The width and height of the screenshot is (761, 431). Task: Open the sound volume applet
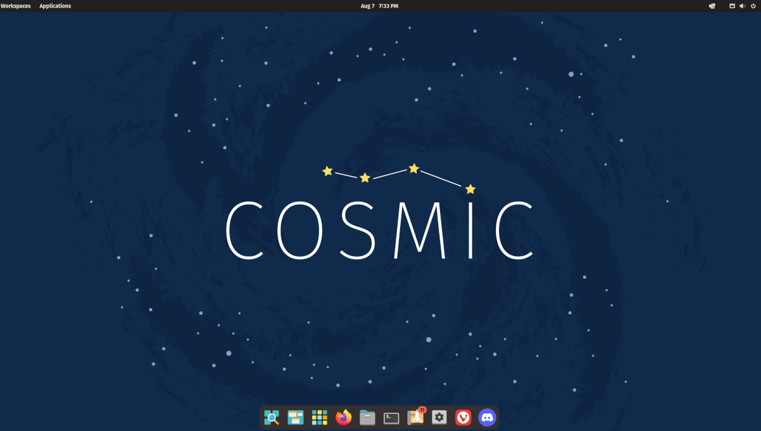coord(743,6)
